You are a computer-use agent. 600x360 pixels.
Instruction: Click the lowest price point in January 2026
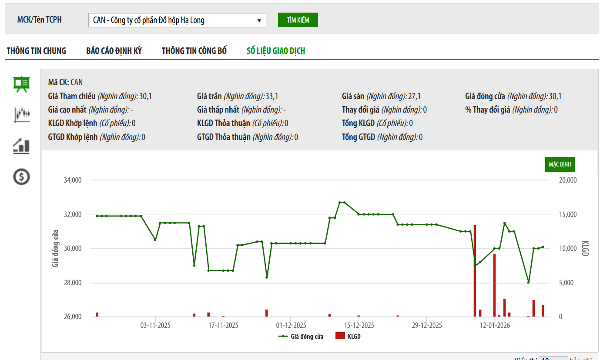(x=528, y=283)
